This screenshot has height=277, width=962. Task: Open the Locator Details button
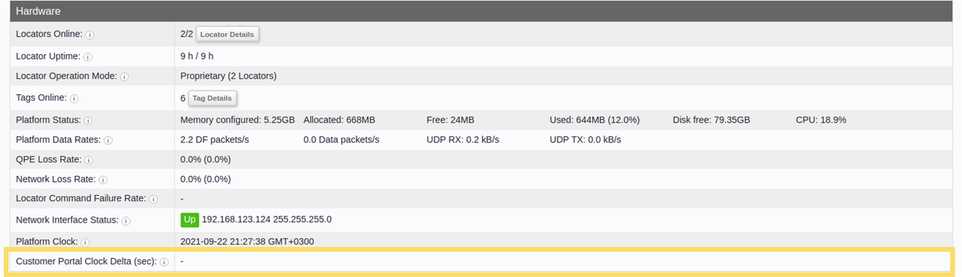(x=227, y=34)
